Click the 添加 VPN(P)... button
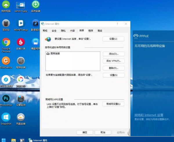Image resolution: width=174 pixels, height=142 pixels. tap(113, 61)
